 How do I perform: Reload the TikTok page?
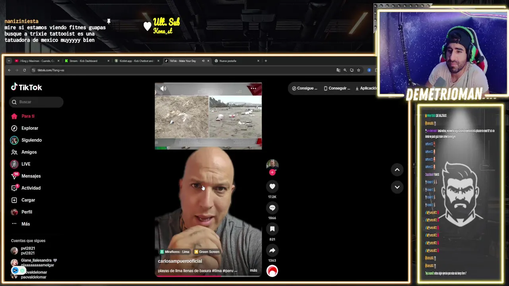coord(24,70)
